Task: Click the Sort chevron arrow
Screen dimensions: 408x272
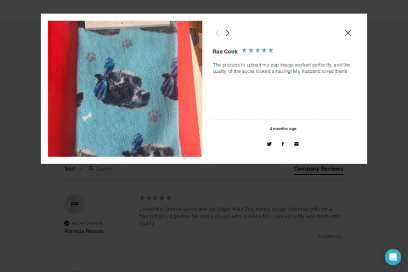Action: tap(79, 169)
